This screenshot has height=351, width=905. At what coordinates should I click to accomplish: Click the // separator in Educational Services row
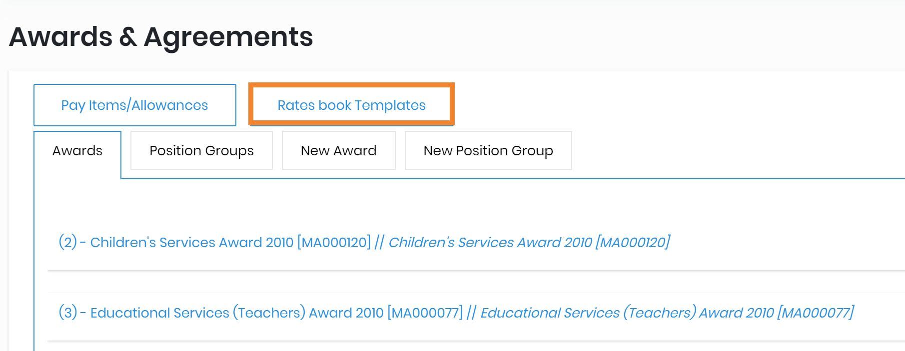tap(471, 313)
